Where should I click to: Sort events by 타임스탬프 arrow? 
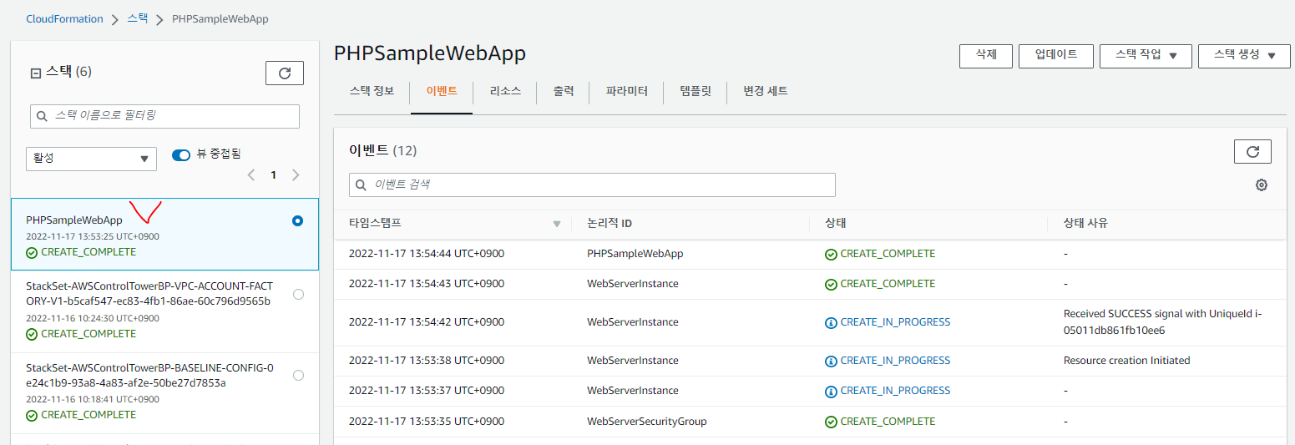pyautogui.click(x=557, y=224)
